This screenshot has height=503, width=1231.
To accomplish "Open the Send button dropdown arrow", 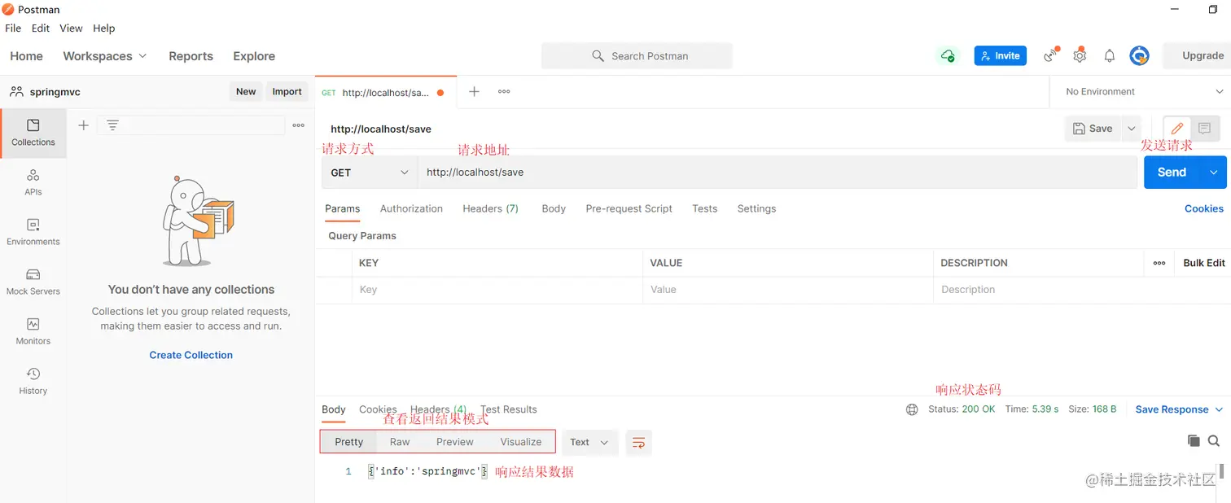I will coord(1214,173).
